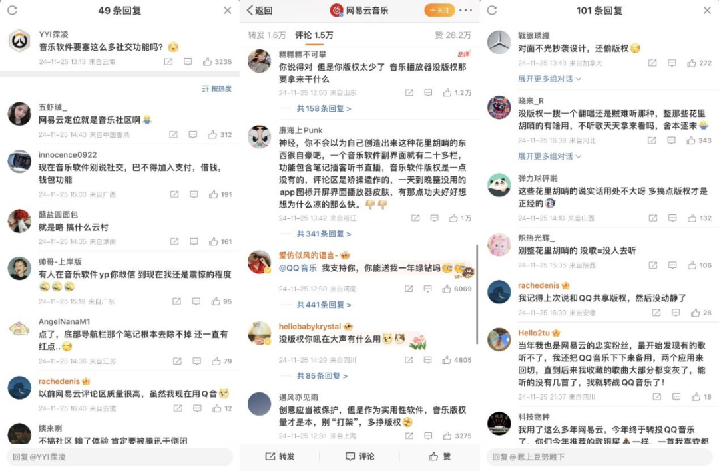Tap refresh icon beside 49条回复
The image size is (719, 471).
(x=13, y=10)
